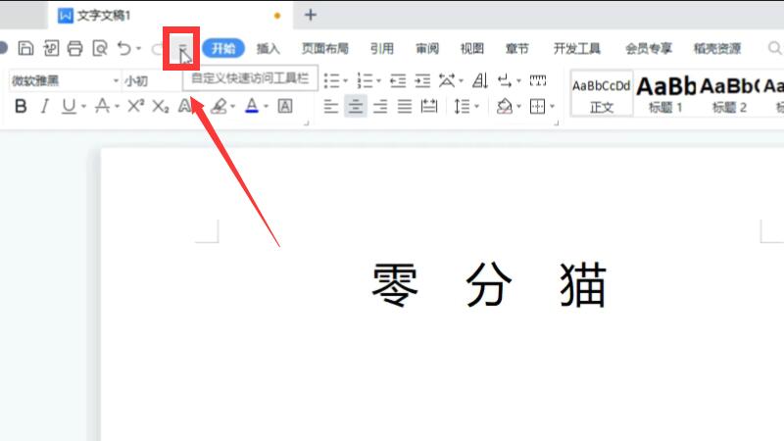Select the 正文 style

(x=602, y=93)
